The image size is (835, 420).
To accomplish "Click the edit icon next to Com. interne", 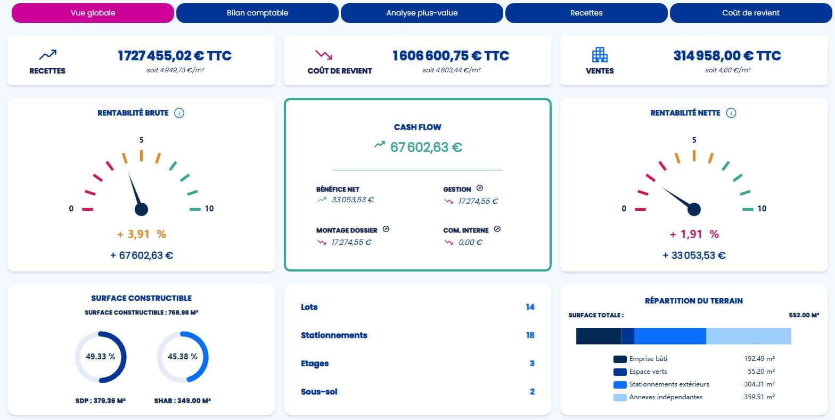I will coord(497,229).
